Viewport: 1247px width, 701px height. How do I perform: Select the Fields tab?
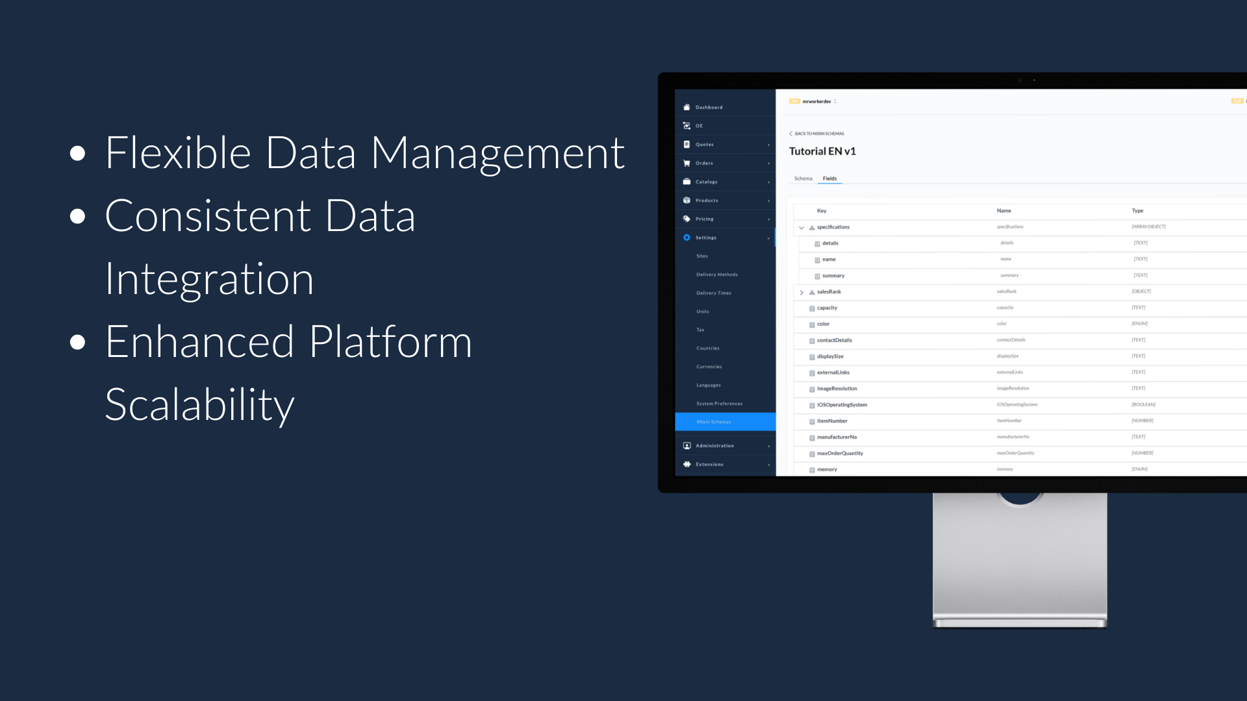click(829, 178)
